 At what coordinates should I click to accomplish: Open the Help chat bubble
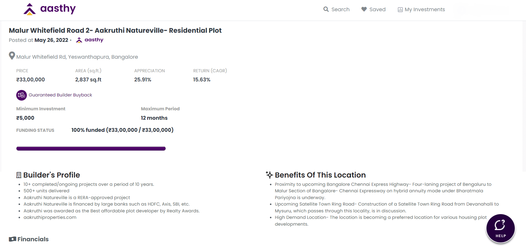[500, 228]
